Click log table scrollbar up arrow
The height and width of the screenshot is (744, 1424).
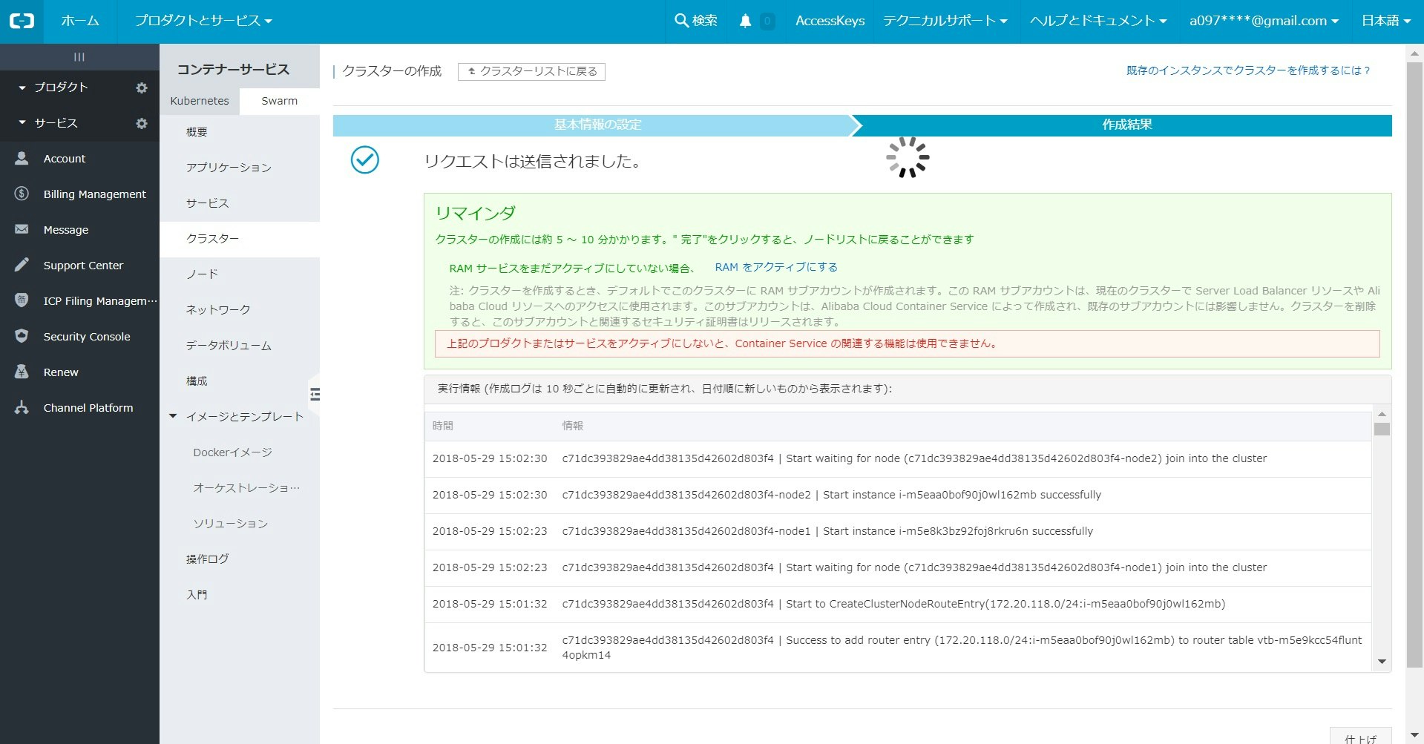1382,414
